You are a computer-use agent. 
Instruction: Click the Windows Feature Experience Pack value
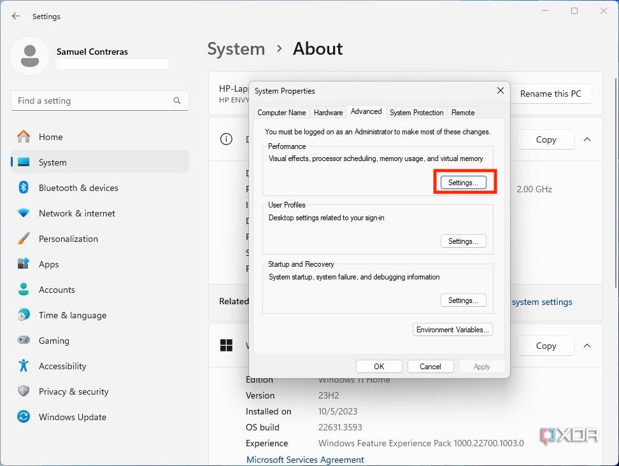click(421, 443)
